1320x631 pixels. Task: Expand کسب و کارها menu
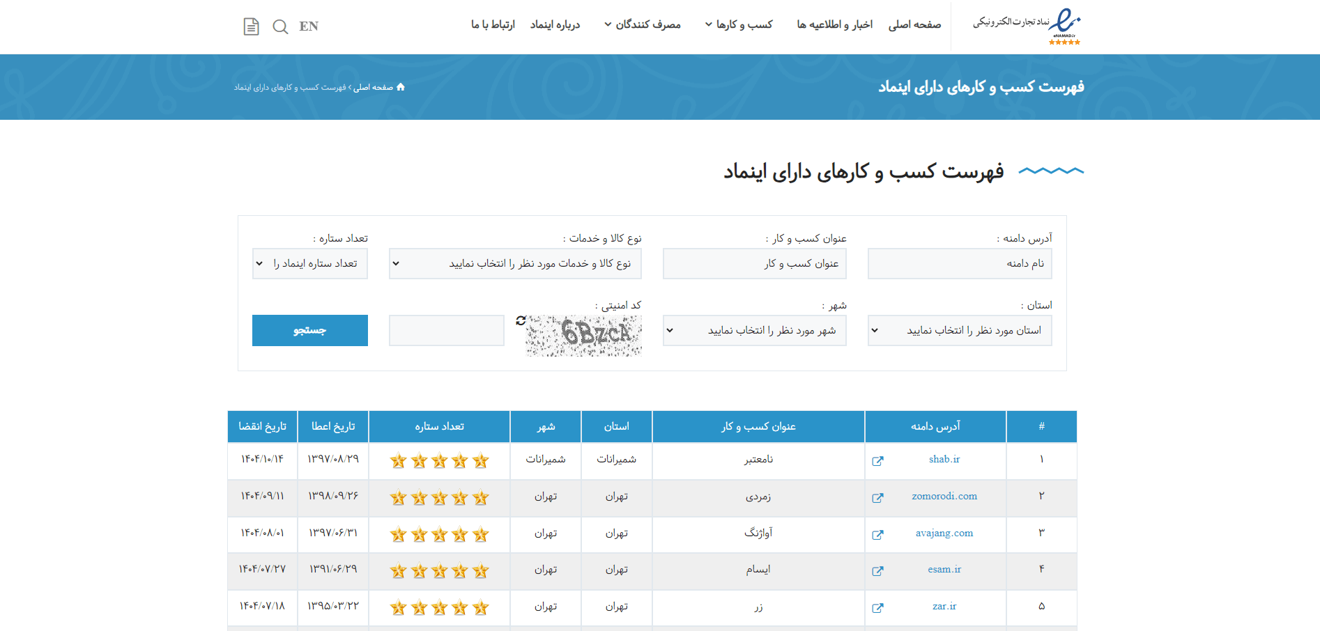point(739,24)
